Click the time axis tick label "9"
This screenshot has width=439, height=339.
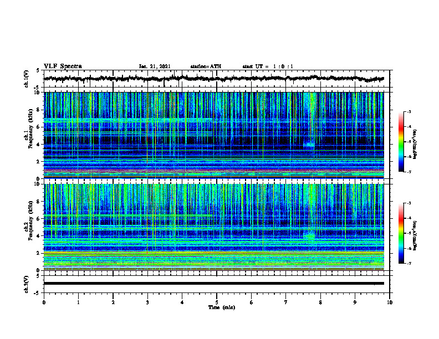point(355,302)
